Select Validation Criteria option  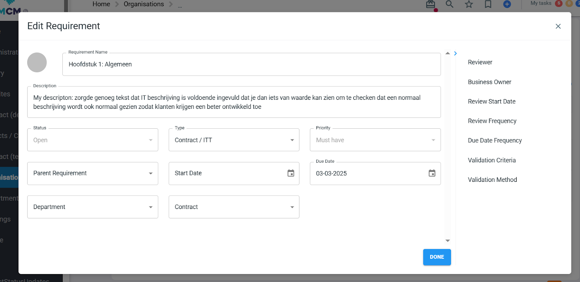coord(492,160)
